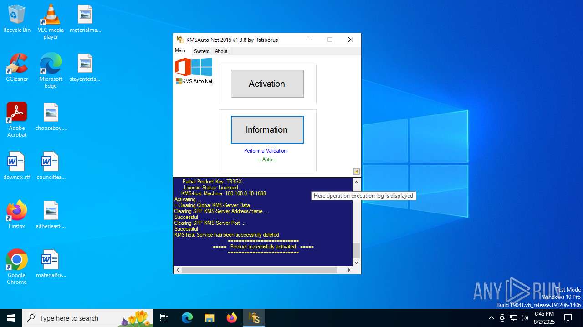Click the small yellow lightning icon above the log
Screen dimensions: 583x327
click(357, 172)
